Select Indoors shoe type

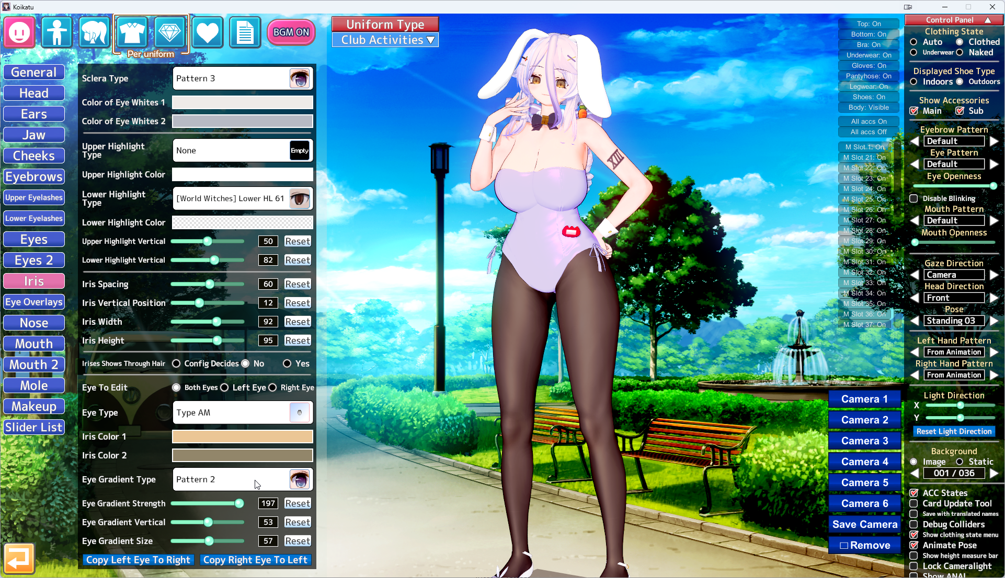click(913, 81)
